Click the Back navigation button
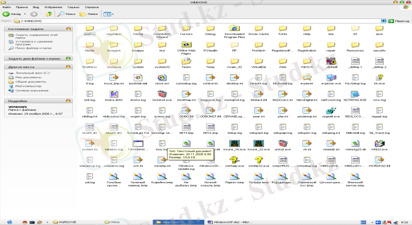Screen dimensions: 412x225 click(x=12, y=14)
